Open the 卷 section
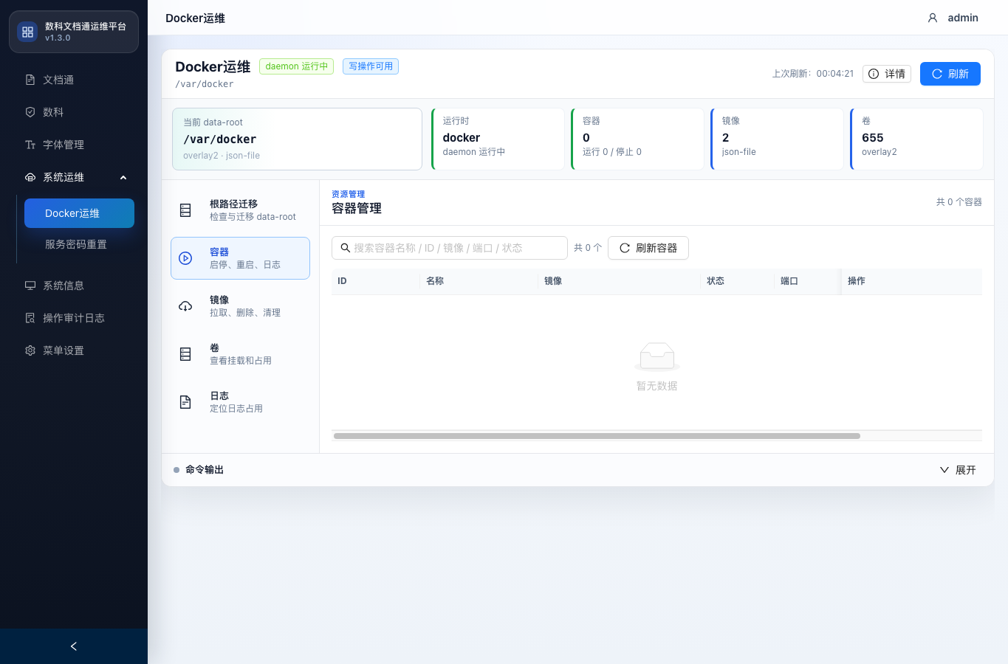The width and height of the screenshot is (1008, 664). 240,354
